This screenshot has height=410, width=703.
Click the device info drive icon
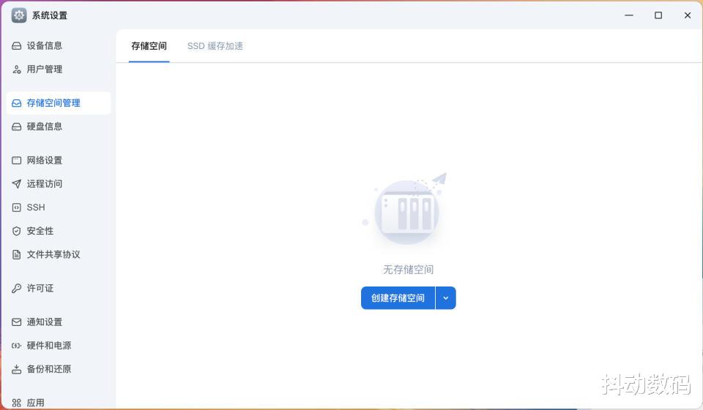click(x=17, y=45)
